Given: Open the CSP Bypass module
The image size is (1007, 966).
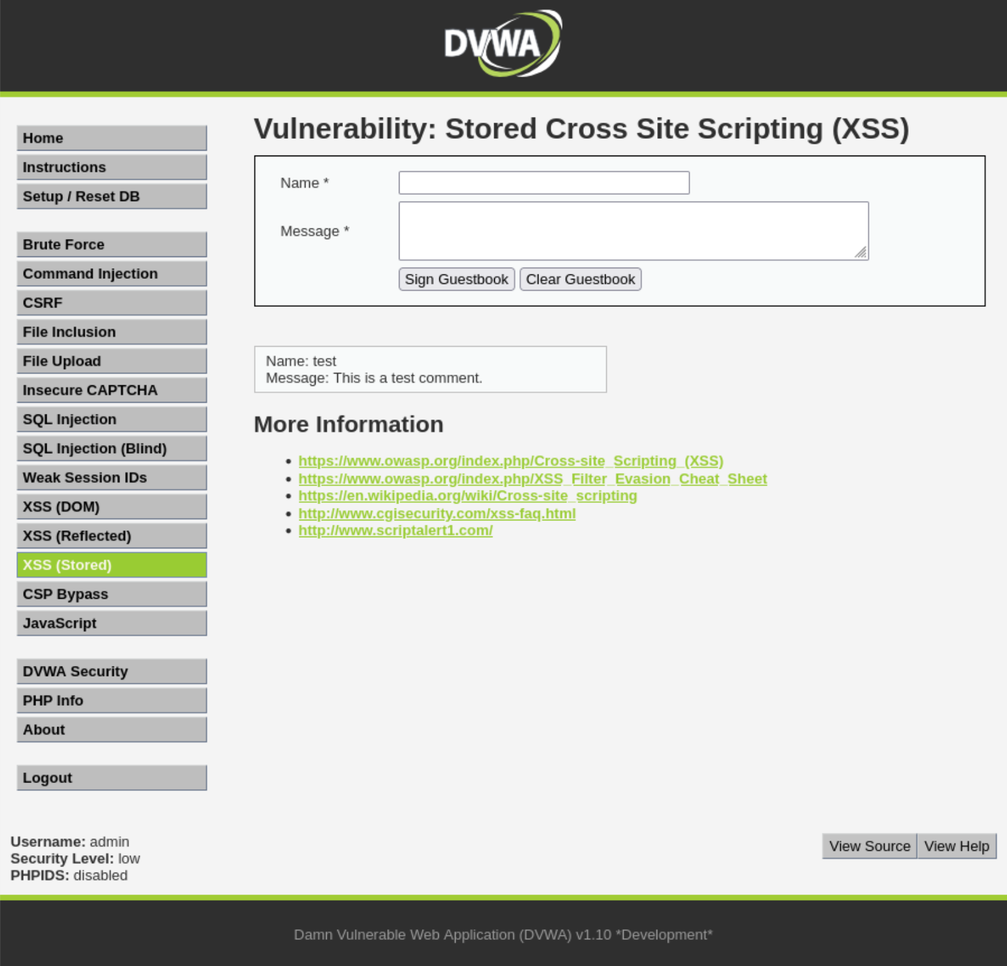Looking at the screenshot, I should [112, 594].
